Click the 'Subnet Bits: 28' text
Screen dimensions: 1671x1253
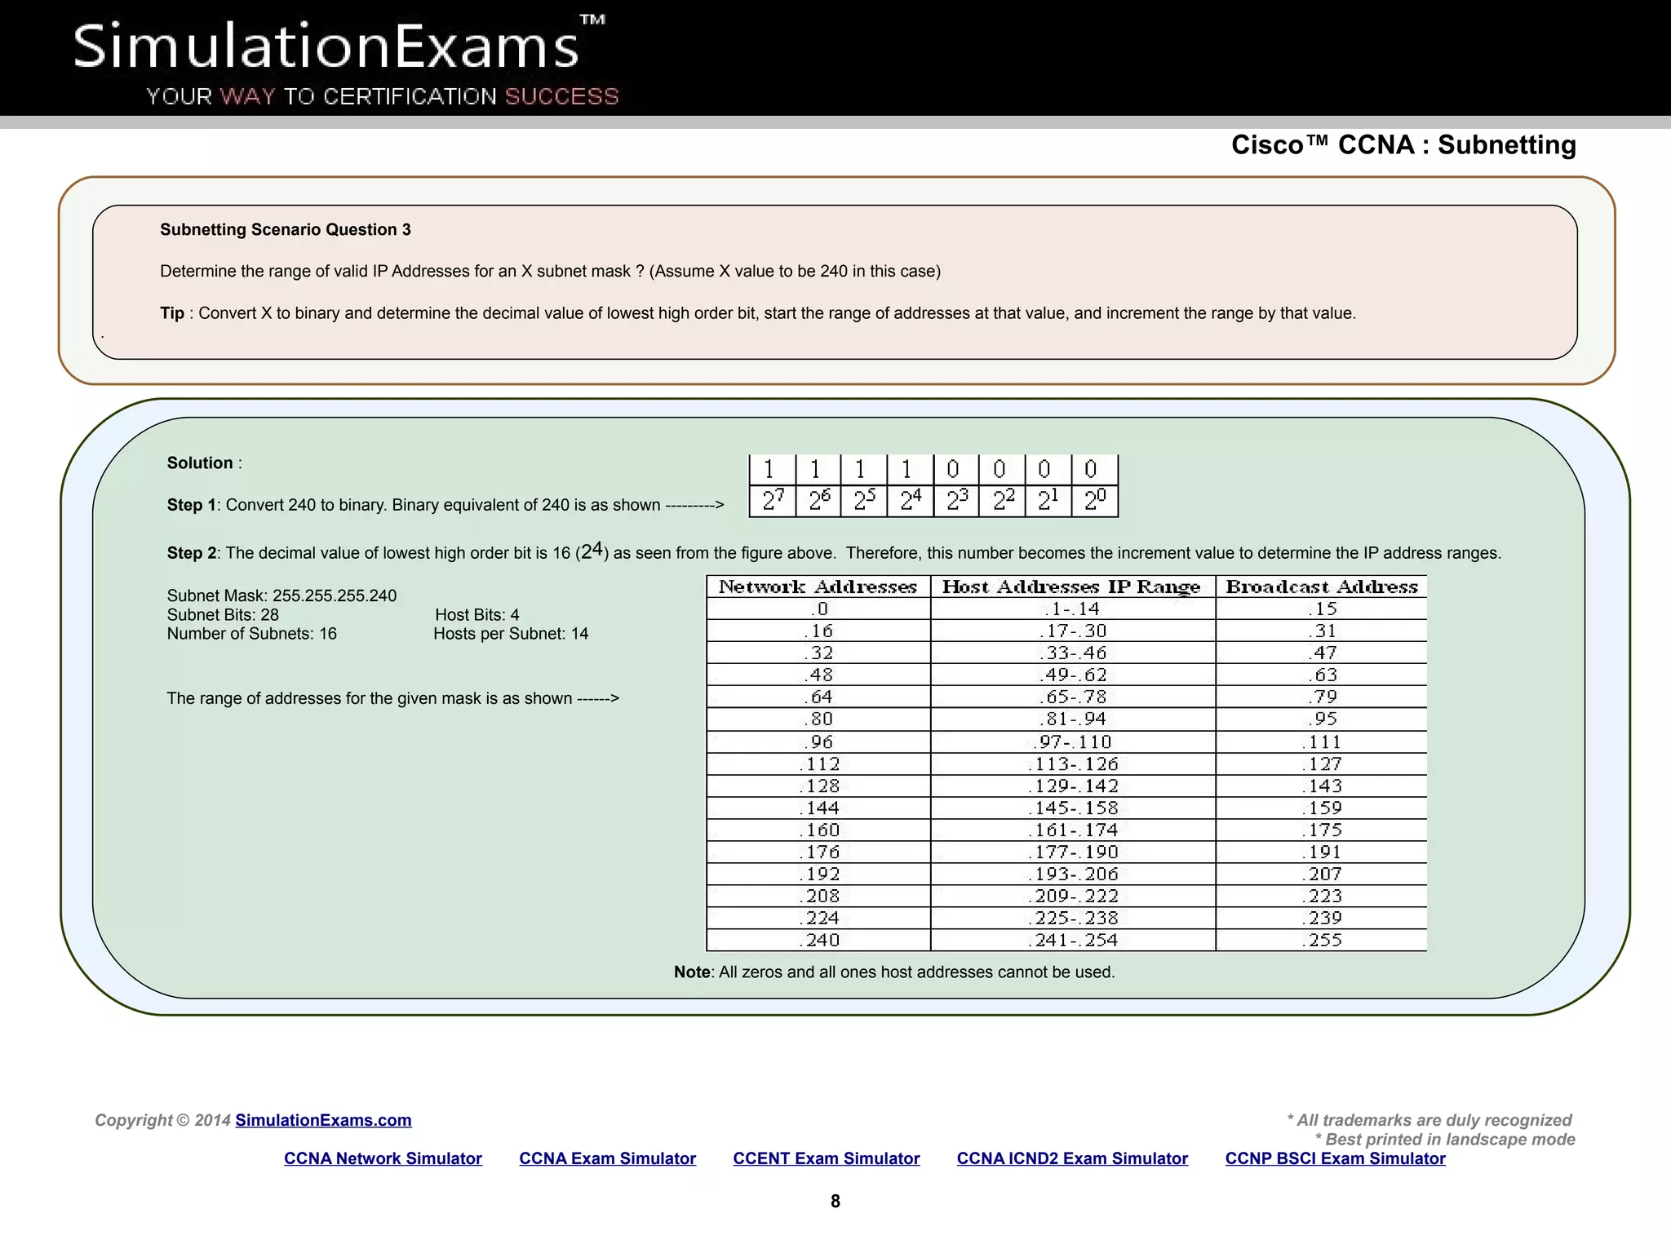tap(223, 615)
